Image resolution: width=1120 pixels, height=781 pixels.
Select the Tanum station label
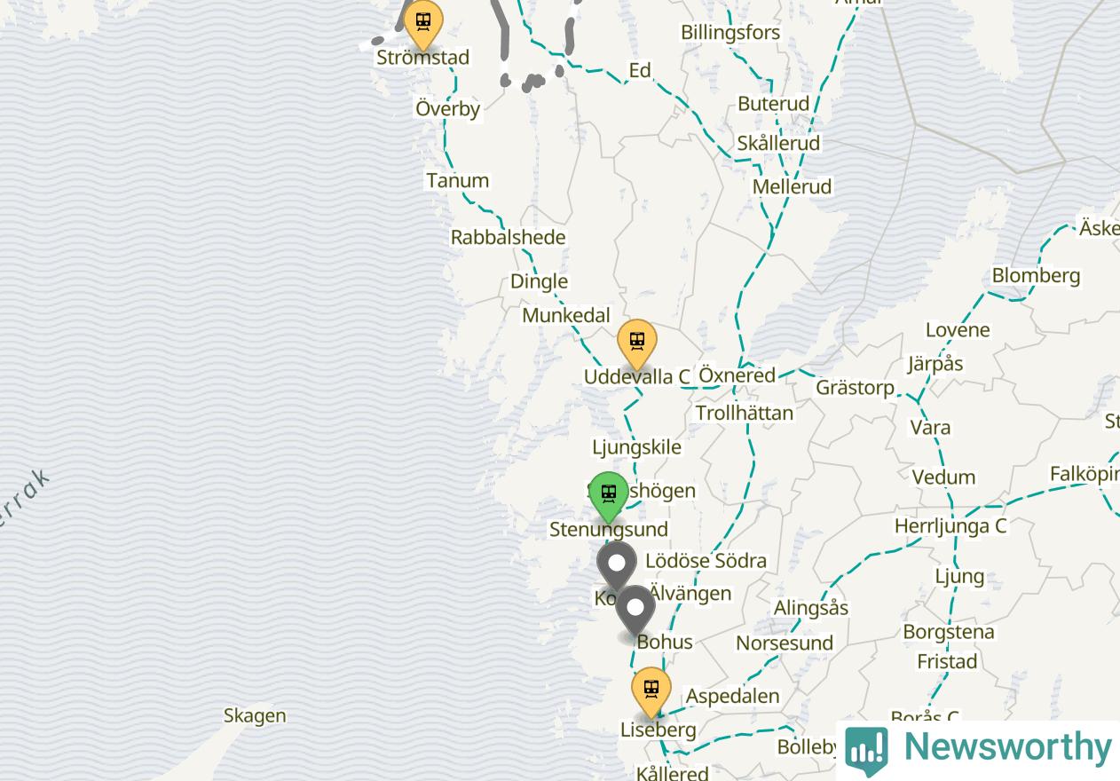(x=457, y=180)
